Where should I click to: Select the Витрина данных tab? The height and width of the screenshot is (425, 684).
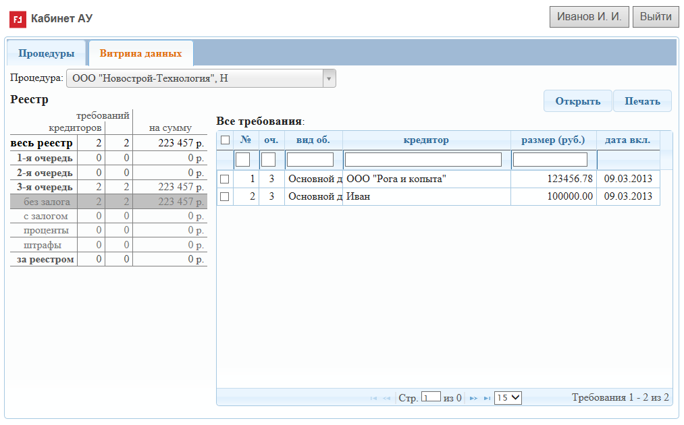pyautogui.click(x=140, y=53)
